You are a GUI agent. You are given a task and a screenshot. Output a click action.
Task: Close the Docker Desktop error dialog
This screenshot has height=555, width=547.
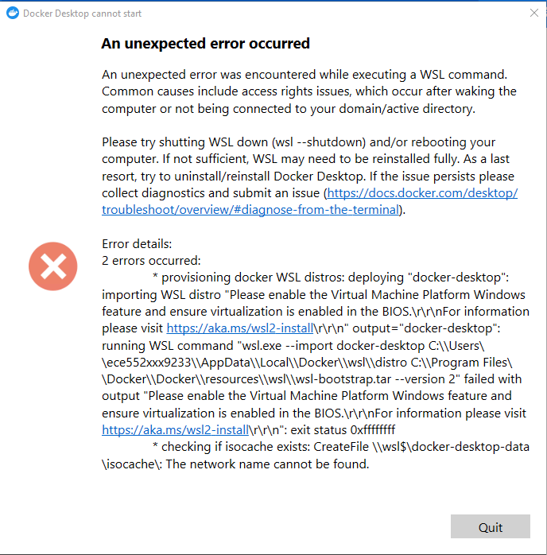click(534, 13)
